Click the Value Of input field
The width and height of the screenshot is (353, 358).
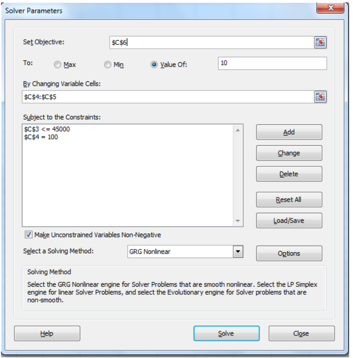[x=272, y=63]
